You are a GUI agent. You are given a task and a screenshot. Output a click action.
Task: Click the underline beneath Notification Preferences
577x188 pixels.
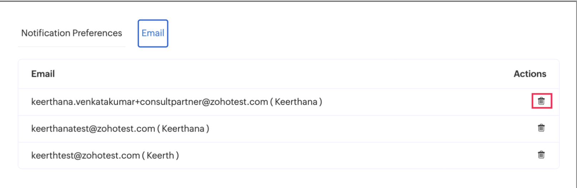[71, 46]
